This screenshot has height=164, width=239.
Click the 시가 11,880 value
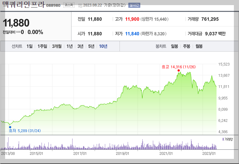pyautogui.click(x=95, y=34)
